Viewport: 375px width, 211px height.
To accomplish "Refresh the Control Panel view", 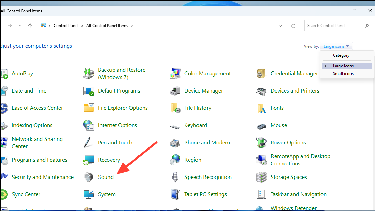I will 293,26.
